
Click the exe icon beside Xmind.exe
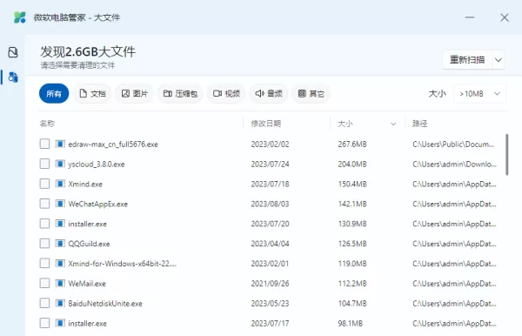pos(60,184)
